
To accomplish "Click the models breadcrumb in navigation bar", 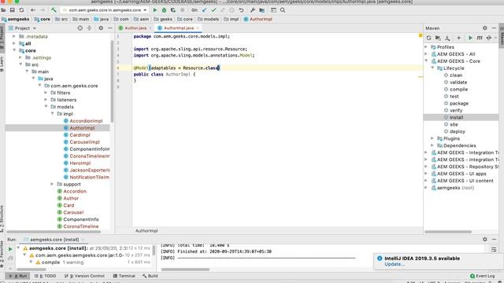I will coord(211,19).
